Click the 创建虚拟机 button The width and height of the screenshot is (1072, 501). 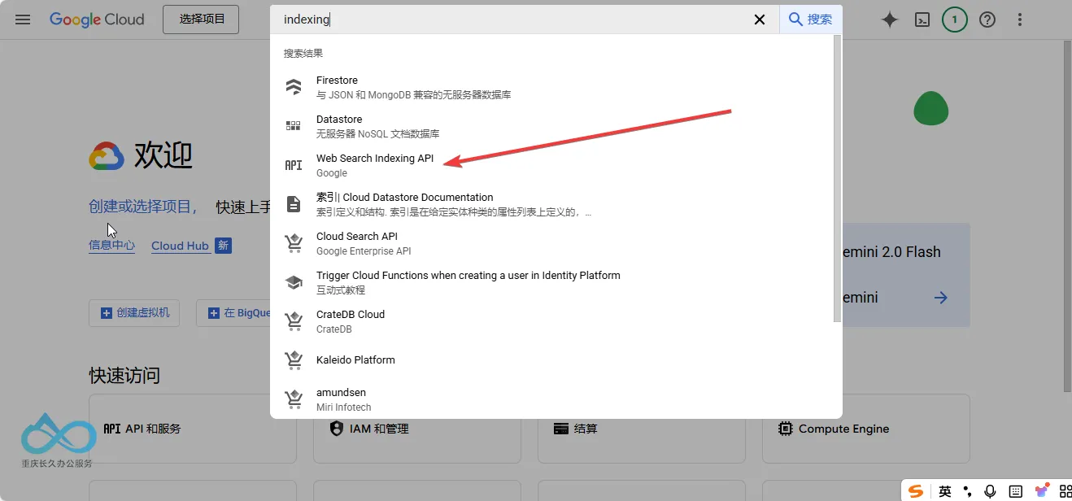[134, 312]
